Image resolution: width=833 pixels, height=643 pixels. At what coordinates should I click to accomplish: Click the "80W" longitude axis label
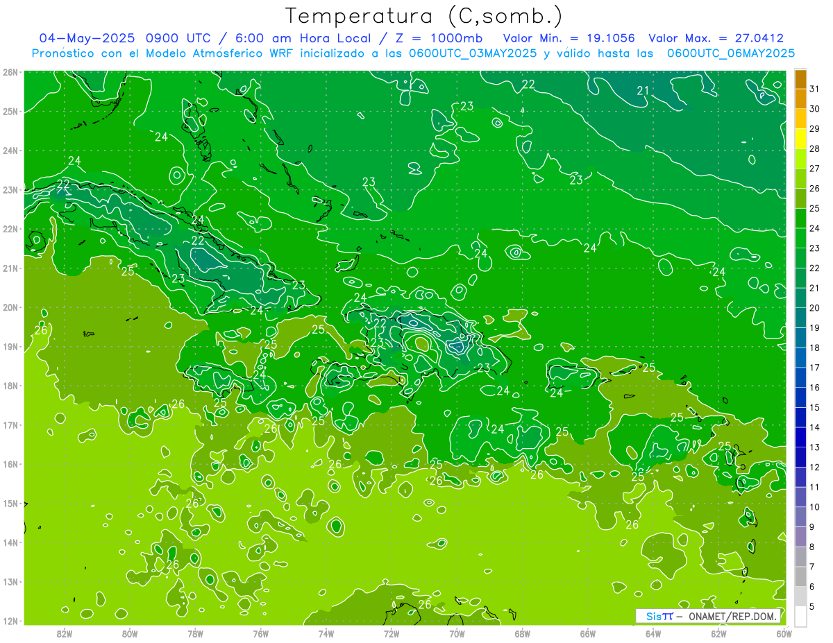pyautogui.click(x=130, y=634)
